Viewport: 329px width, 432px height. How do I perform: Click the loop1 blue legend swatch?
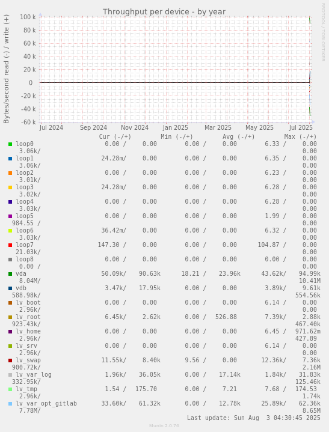10,159
